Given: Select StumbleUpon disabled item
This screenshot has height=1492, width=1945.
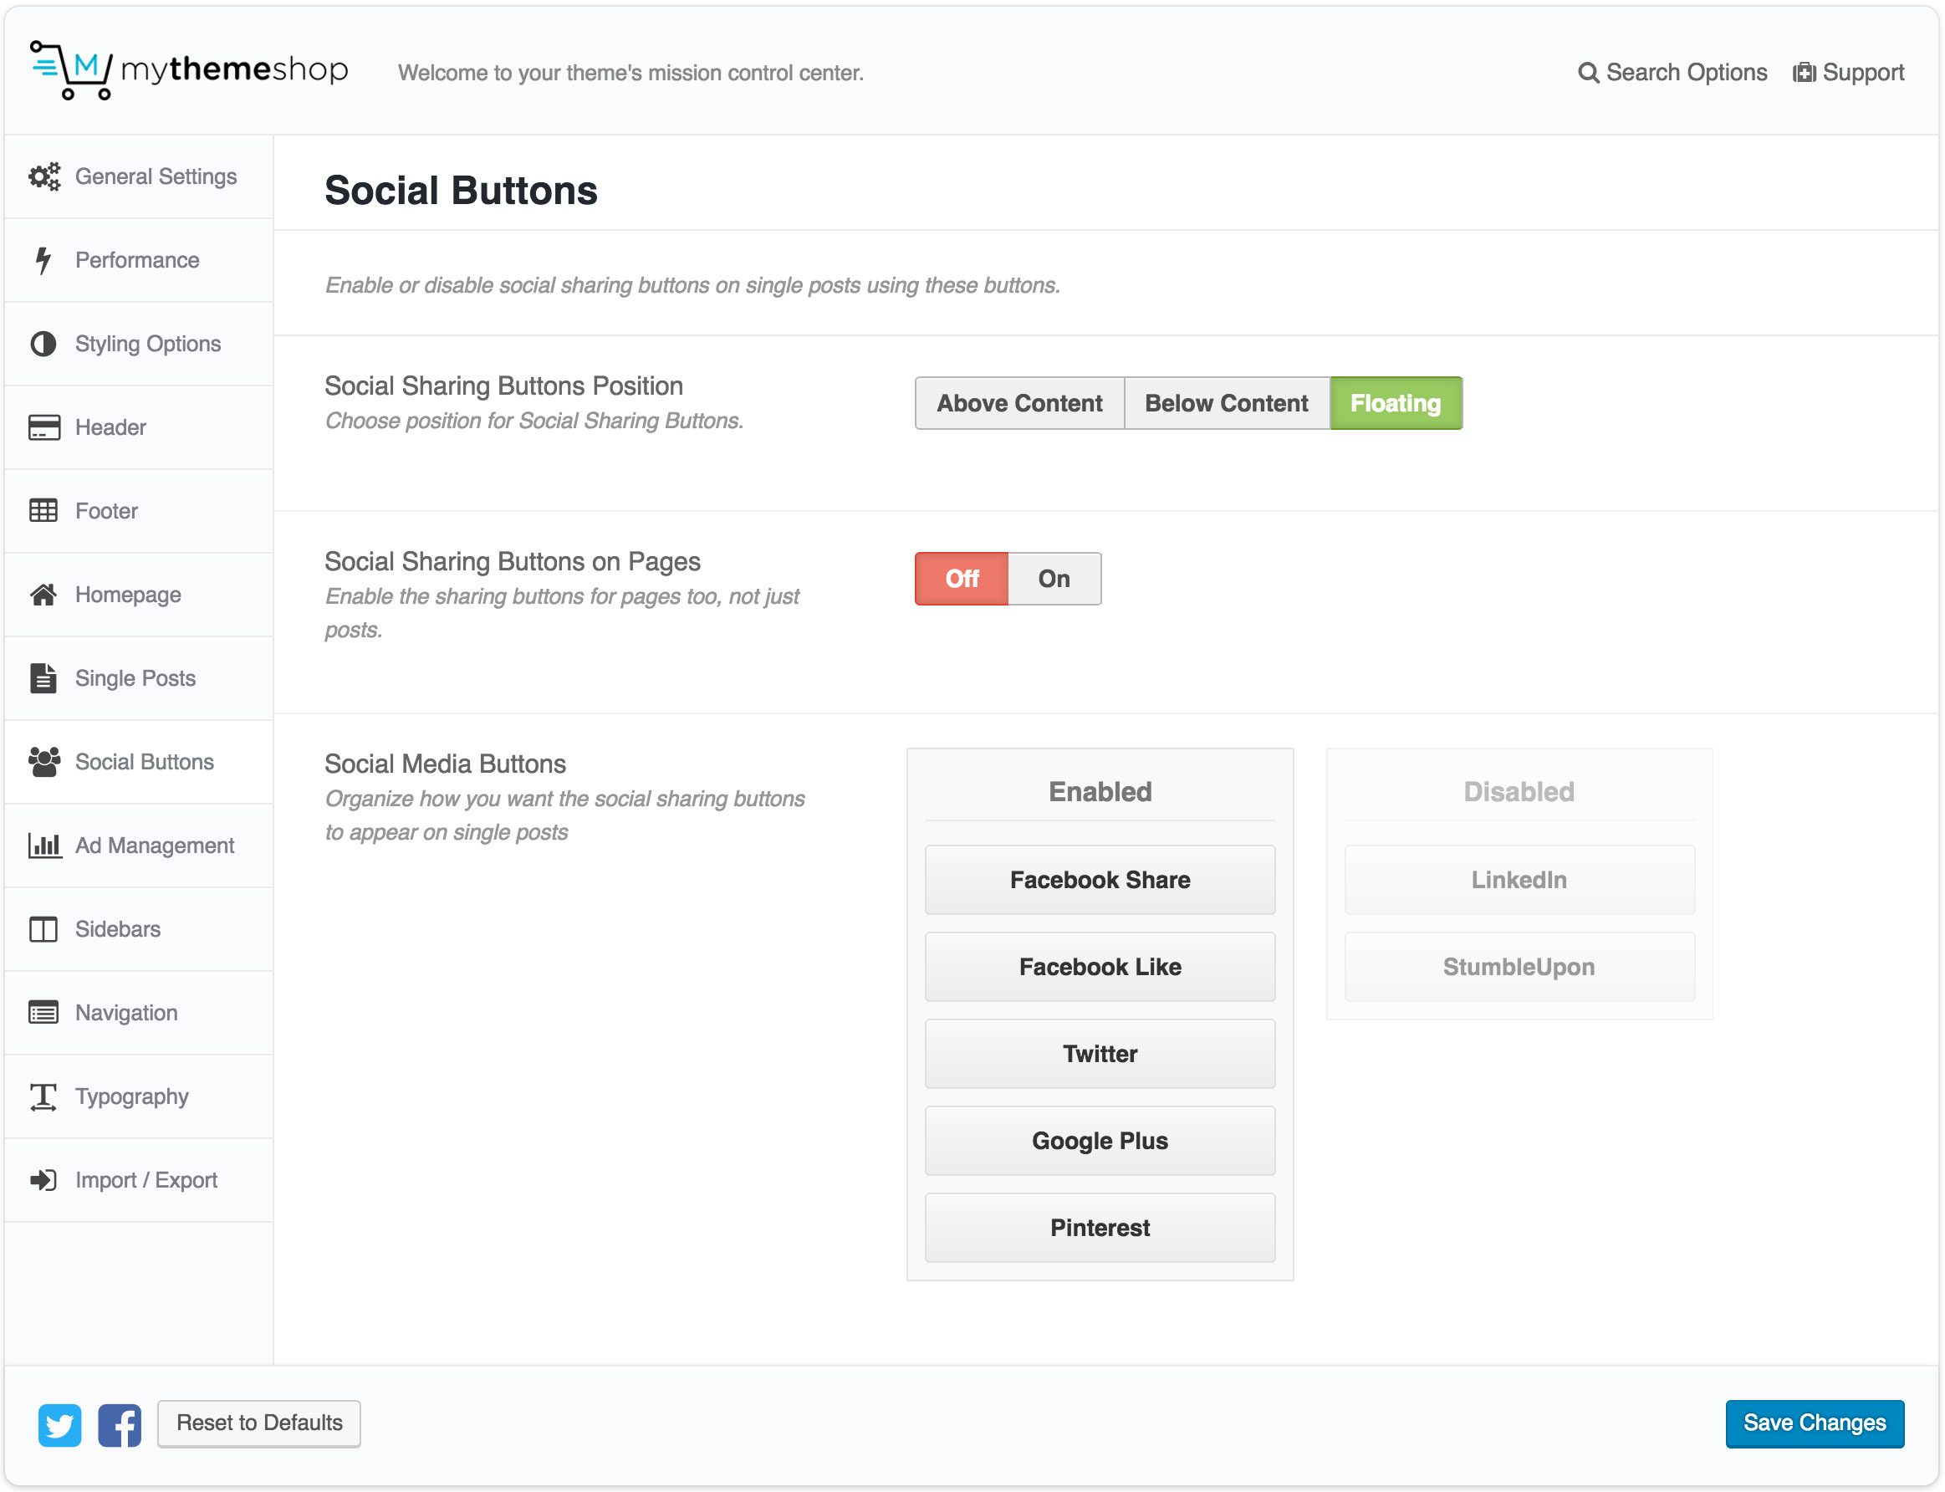Looking at the screenshot, I should (x=1519, y=967).
